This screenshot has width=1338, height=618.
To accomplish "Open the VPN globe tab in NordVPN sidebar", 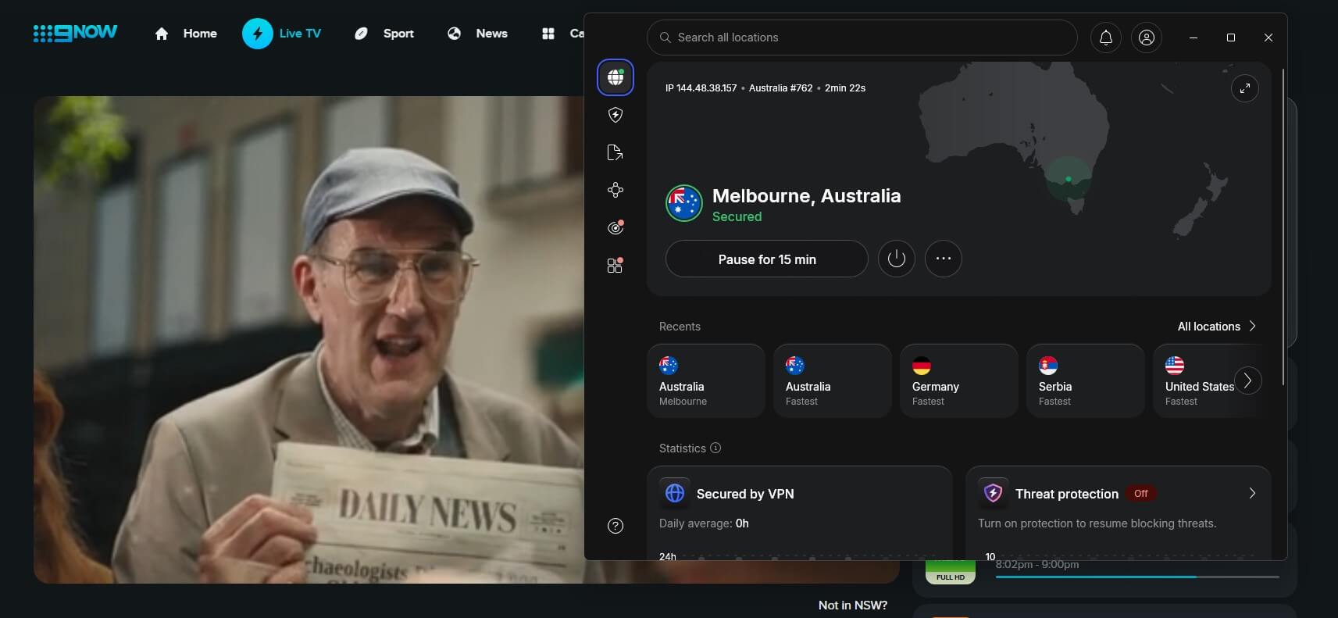I will [x=615, y=77].
